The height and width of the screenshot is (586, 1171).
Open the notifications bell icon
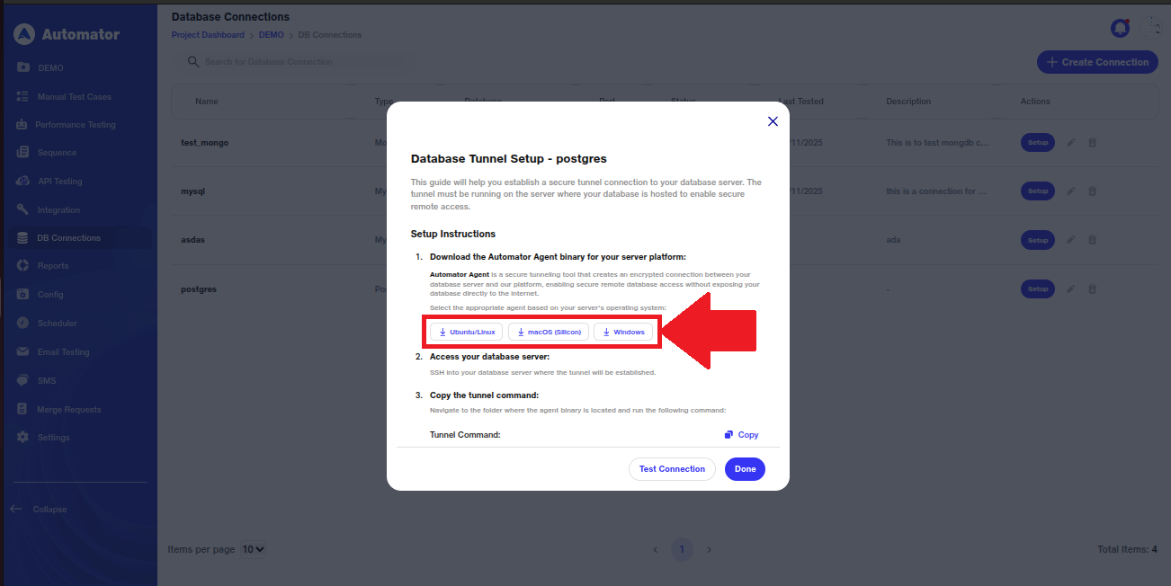pos(1120,28)
